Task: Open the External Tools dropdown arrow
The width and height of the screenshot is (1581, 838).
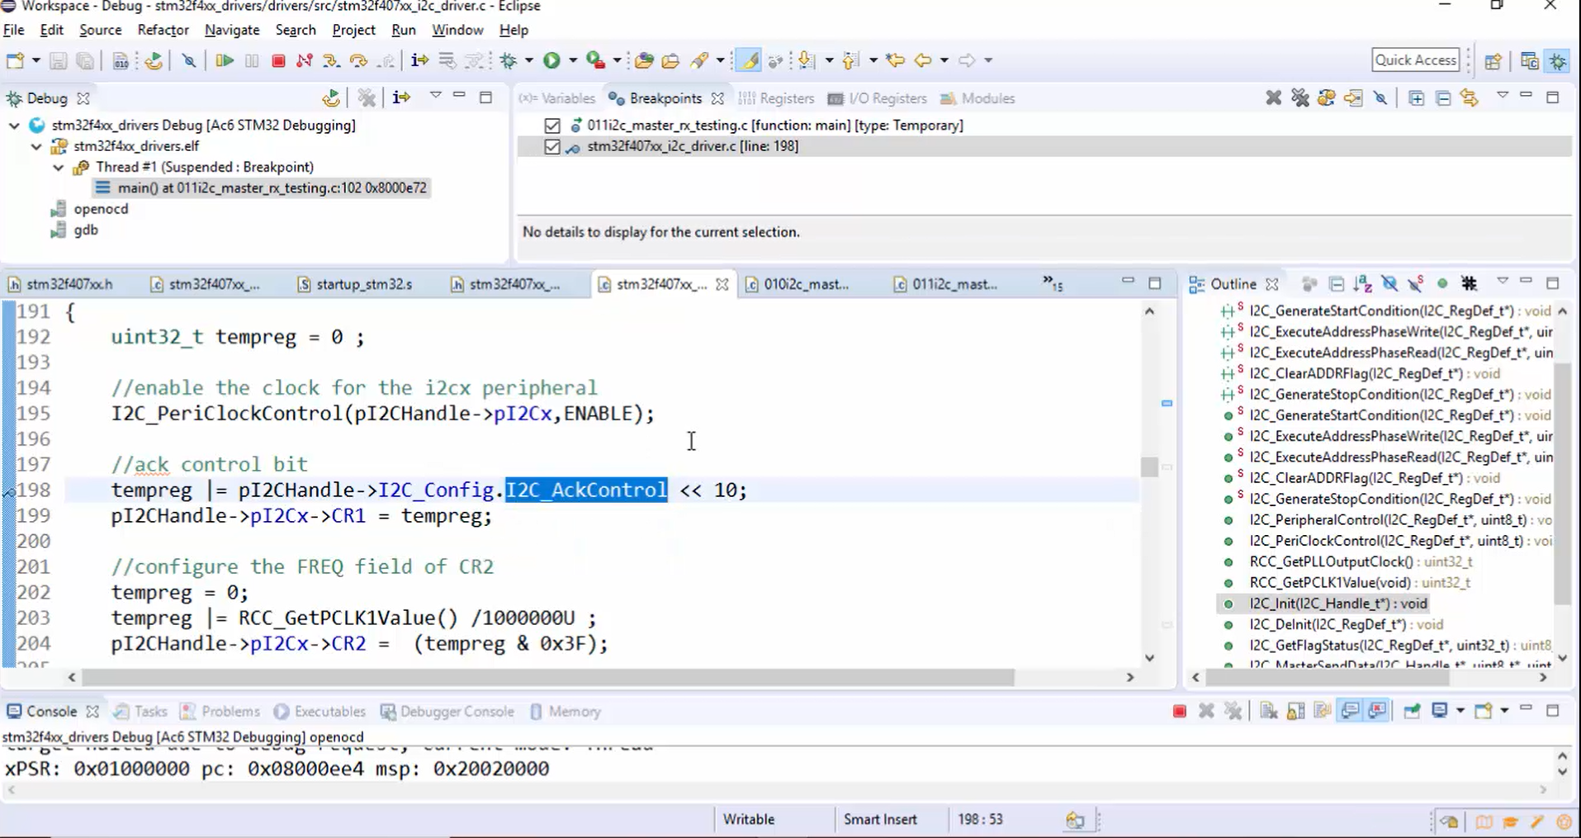Action: 616,60
